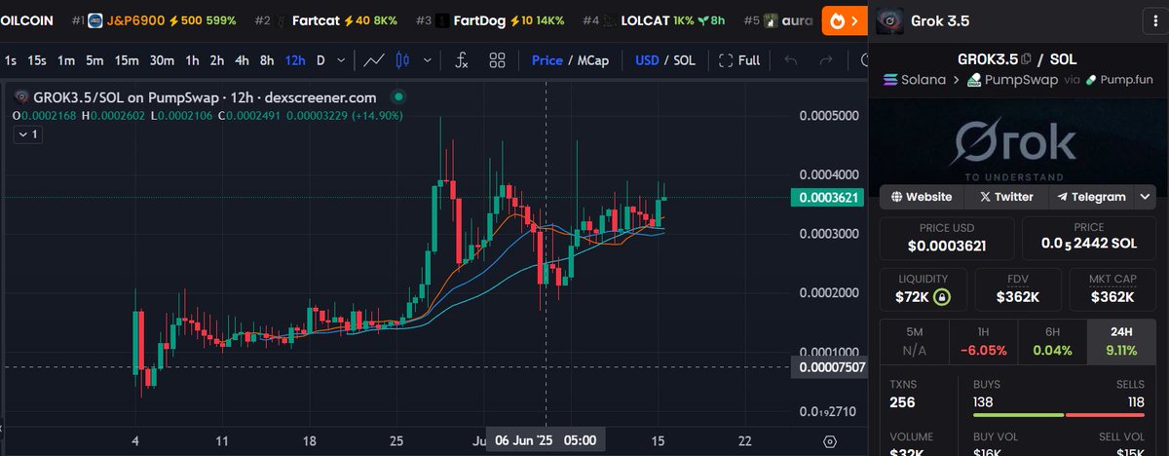Select the 12h interval
The image size is (1169, 456).
click(294, 60)
